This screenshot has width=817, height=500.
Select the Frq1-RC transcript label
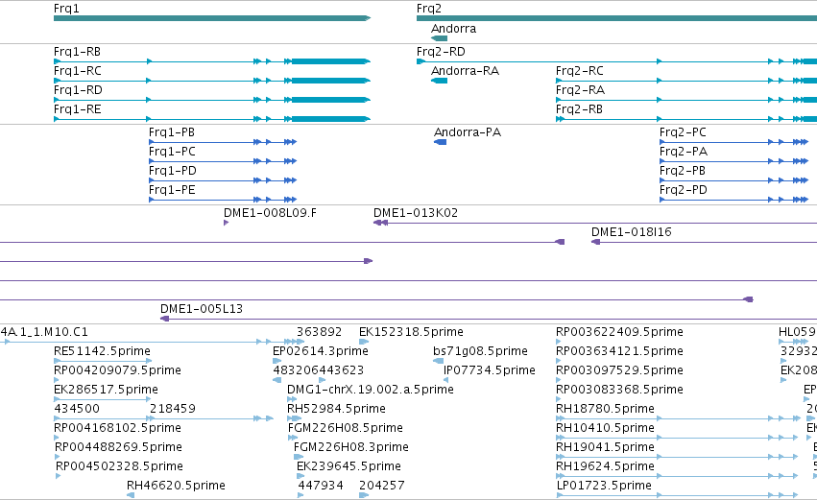click(x=78, y=71)
